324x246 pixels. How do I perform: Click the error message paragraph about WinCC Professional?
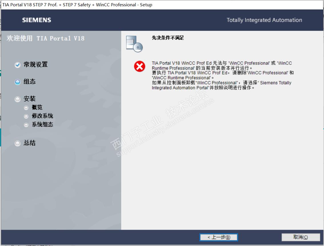[x=223, y=75]
